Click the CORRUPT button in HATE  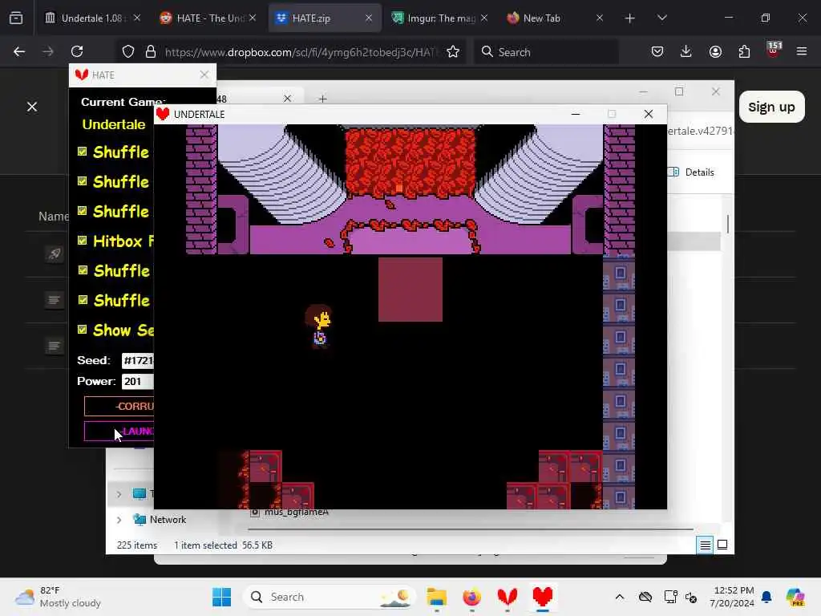point(119,406)
